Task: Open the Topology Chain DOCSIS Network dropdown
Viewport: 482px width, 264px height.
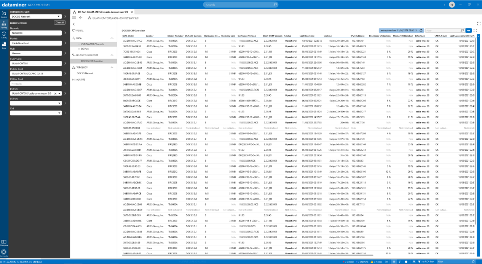Action: pyautogui.click(x=36, y=17)
